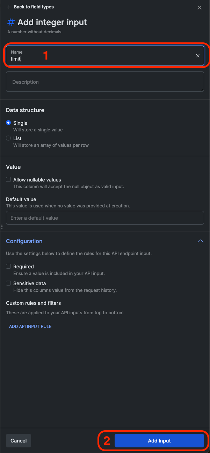Image resolution: width=210 pixels, height=453 pixels.
Task: Click the Description text area
Action: [x=105, y=82]
